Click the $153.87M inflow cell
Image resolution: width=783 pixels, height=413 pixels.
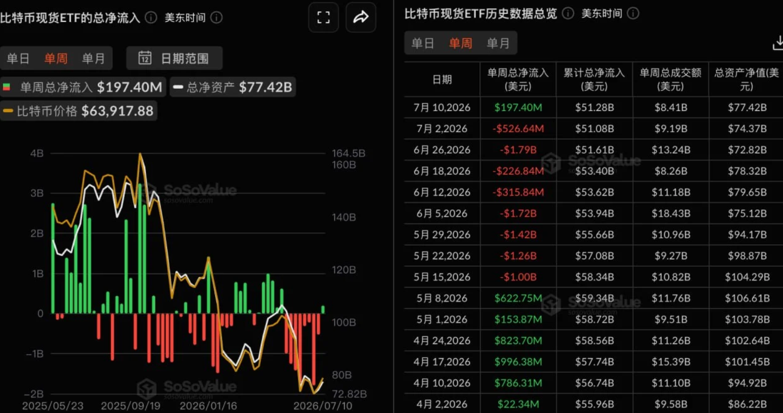[x=518, y=319]
